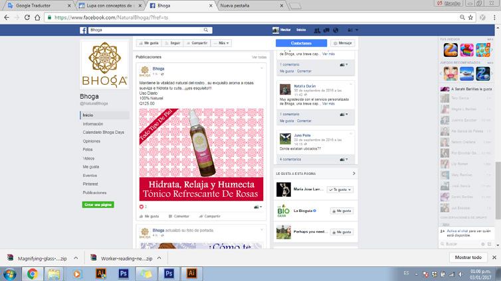Click Compartir under the rose tonic post
This screenshot has height=281, width=501.
[210, 216]
